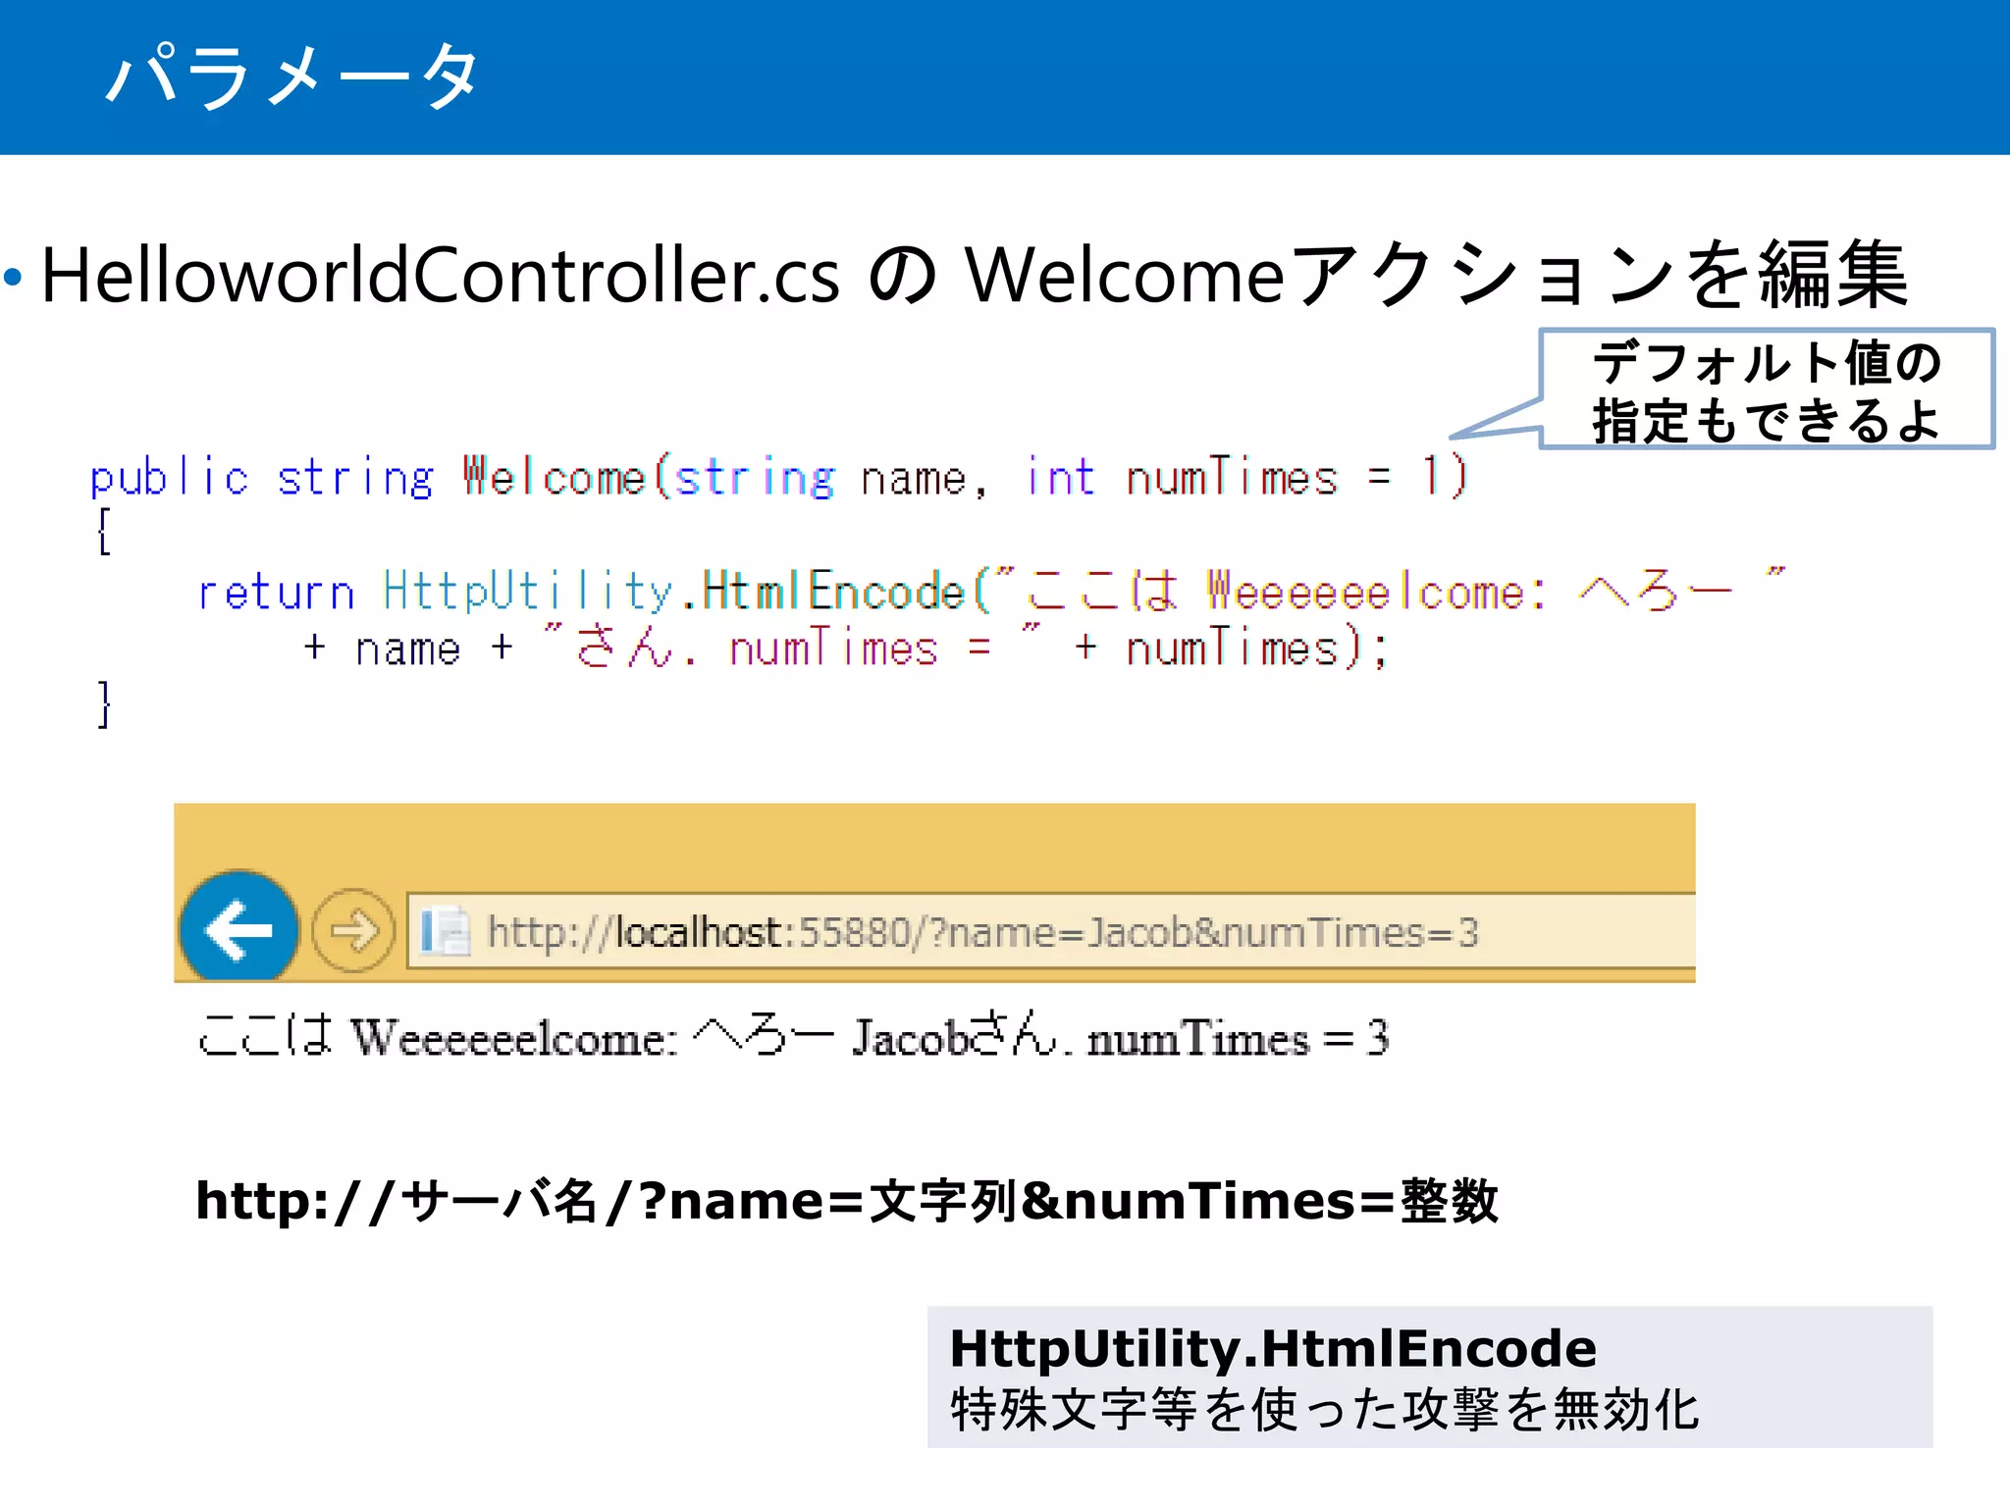The height and width of the screenshot is (1507, 2010).
Task: Click the '+ name +' code line
Action: pos(846,648)
